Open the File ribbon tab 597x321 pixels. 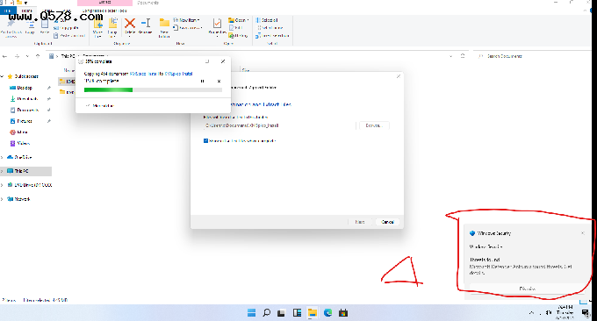[8, 11]
